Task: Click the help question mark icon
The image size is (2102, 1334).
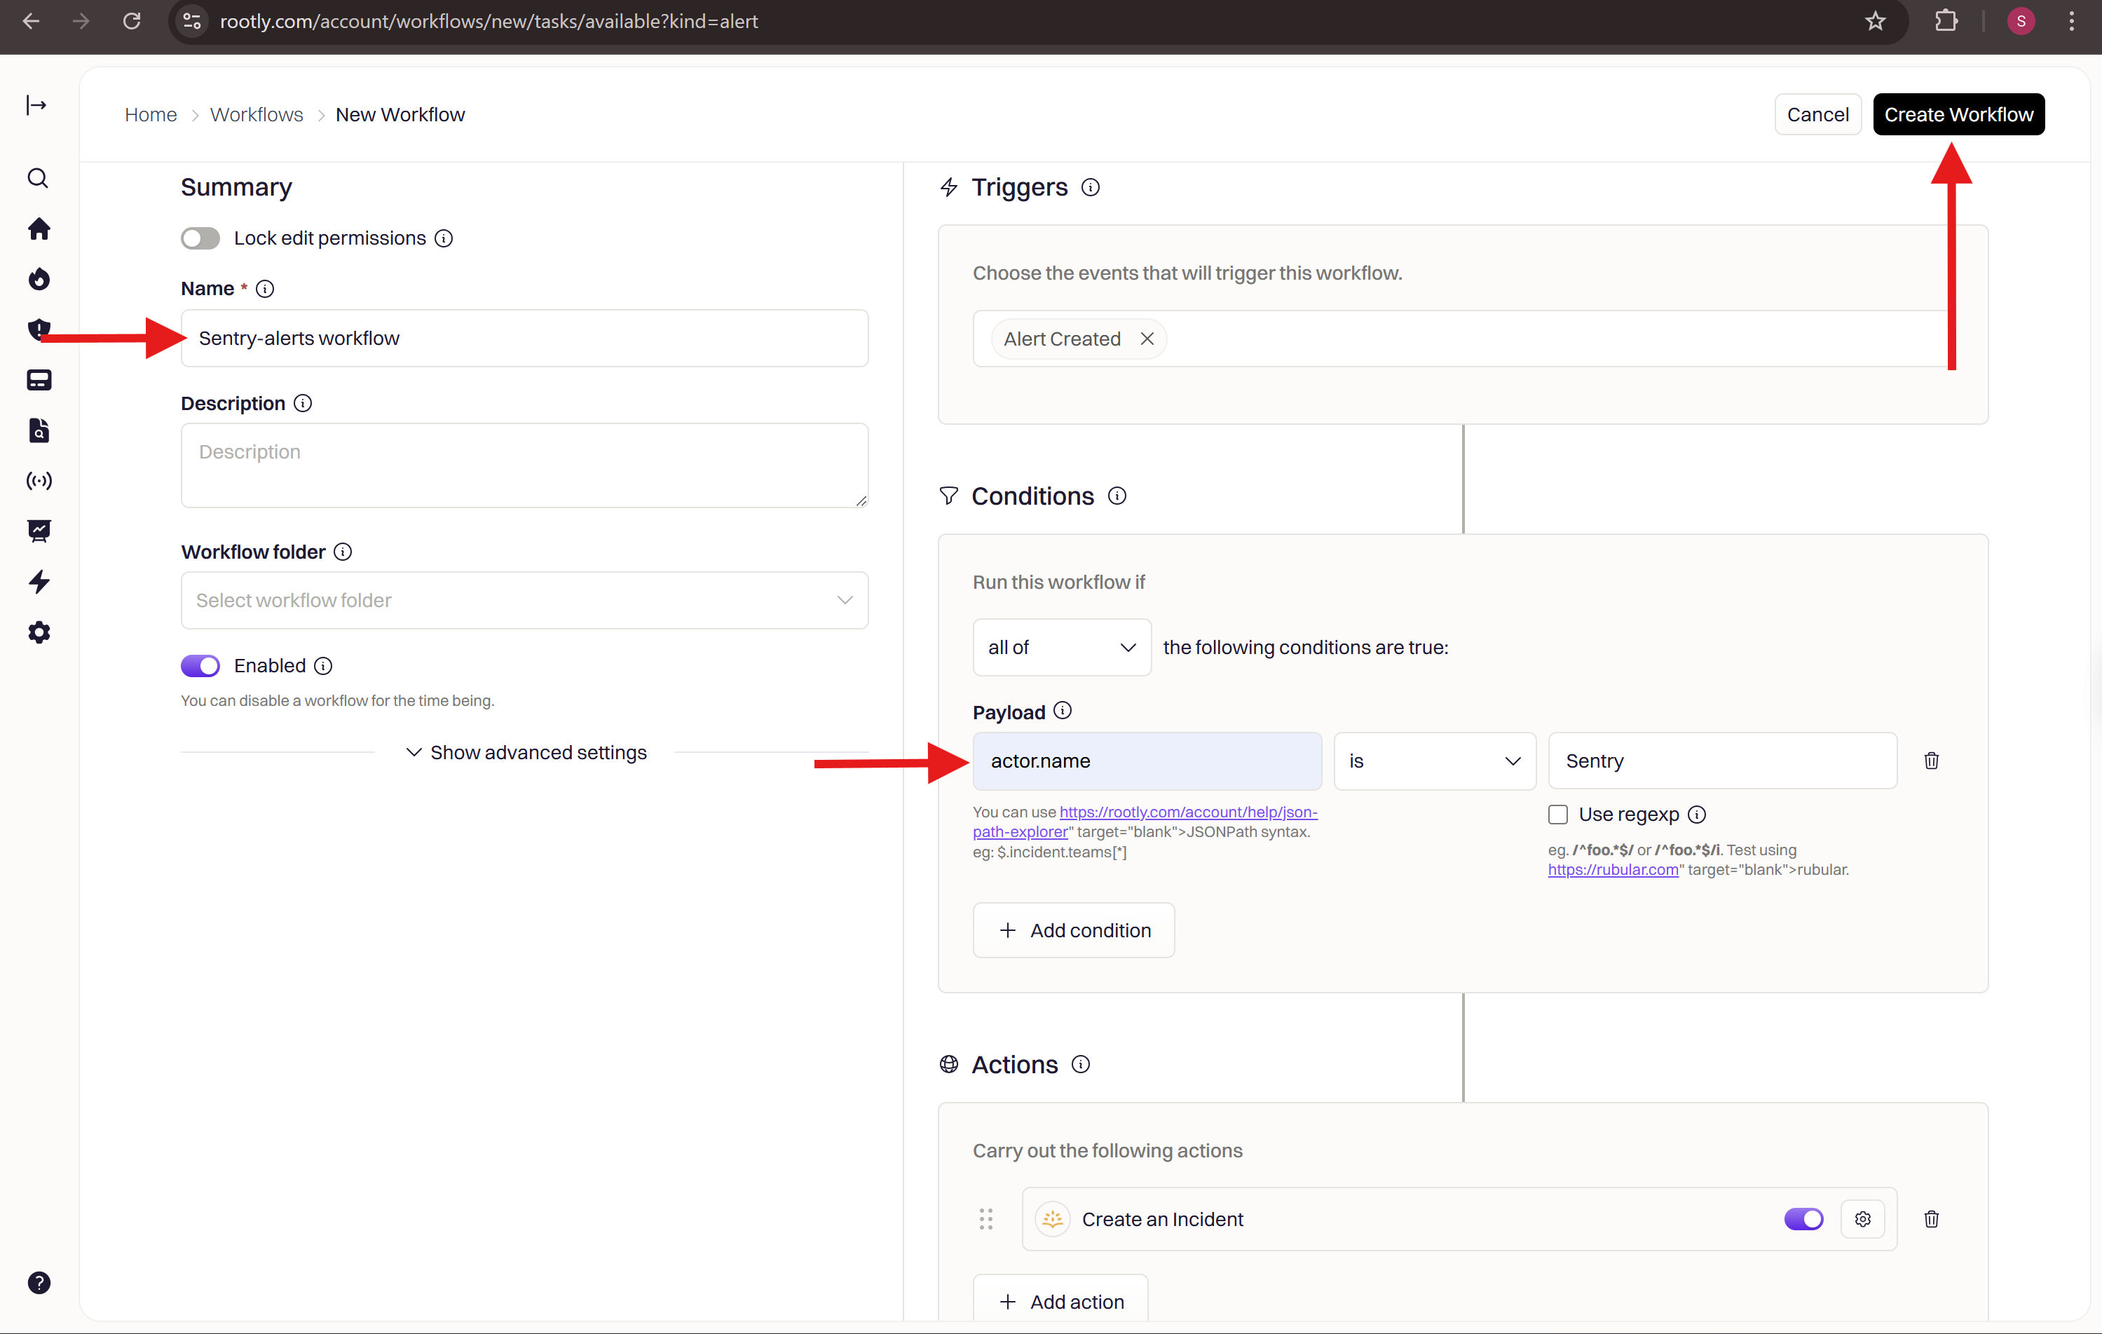Action: (39, 1283)
